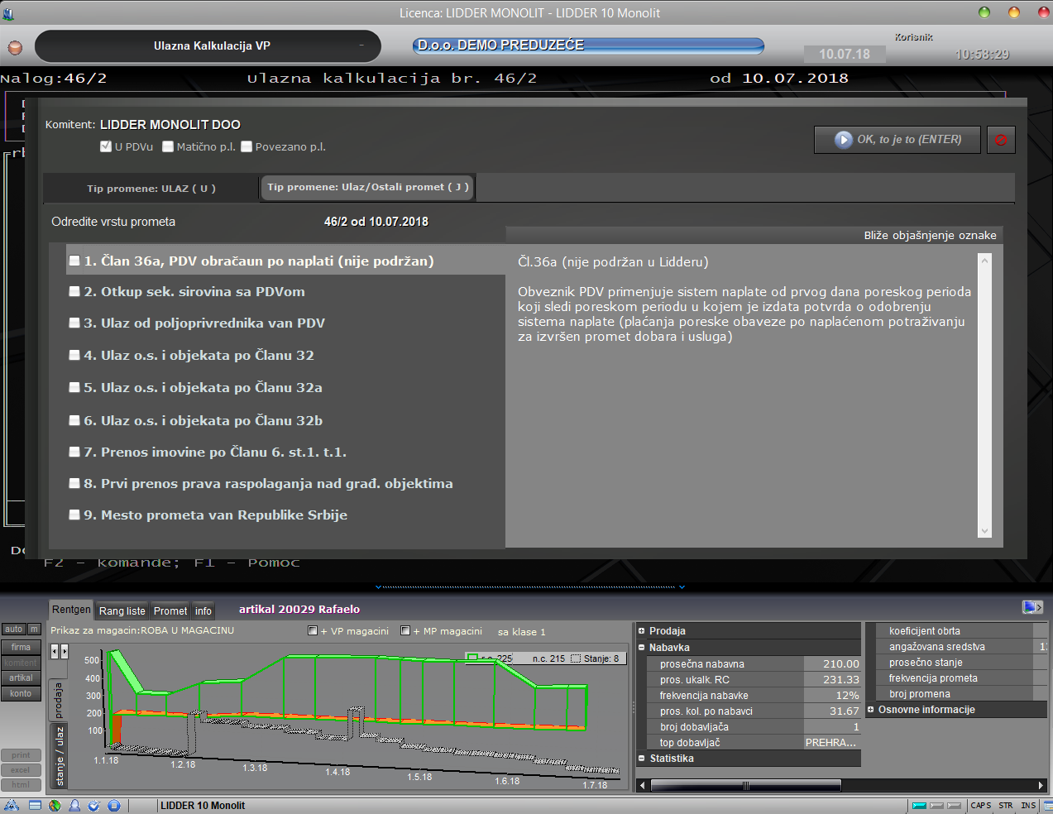Screen dimensions: 1053x814
Task: Click the triangle logo icon in status bar
Action: (x=12, y=805)
